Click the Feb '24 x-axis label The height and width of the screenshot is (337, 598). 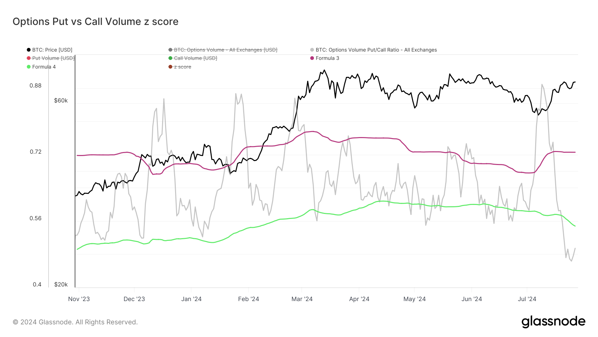pos(249,299)
